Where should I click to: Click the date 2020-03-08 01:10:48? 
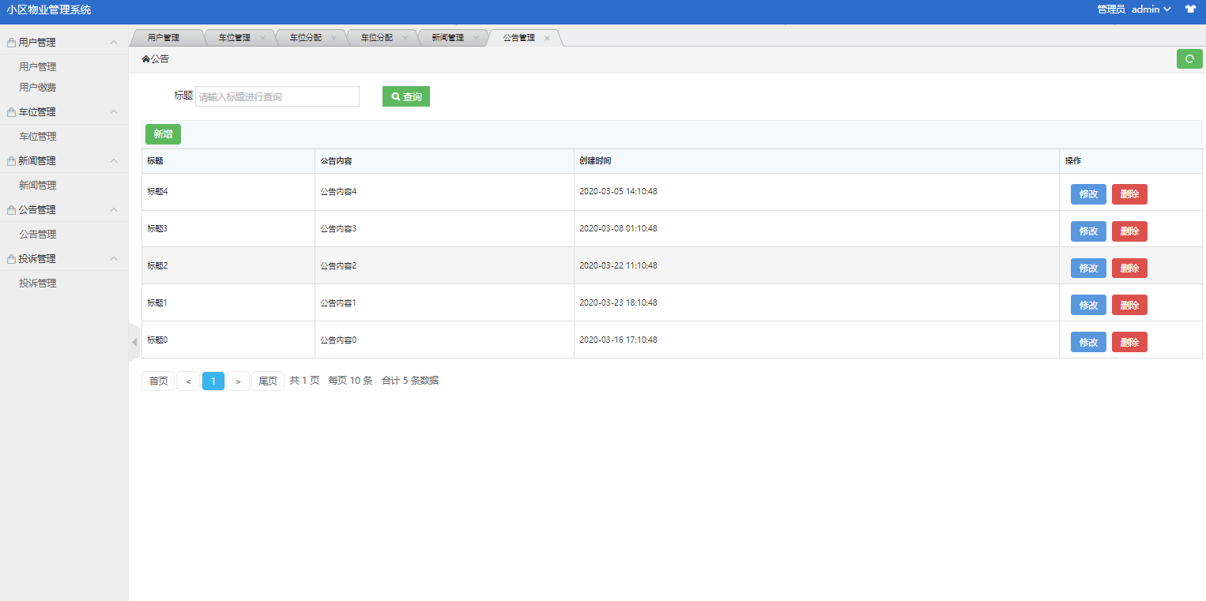point(618,229)
